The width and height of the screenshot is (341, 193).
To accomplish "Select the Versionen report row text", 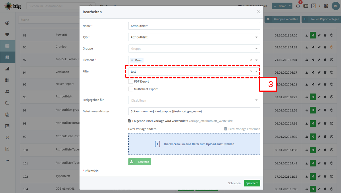I will (62, 72).
